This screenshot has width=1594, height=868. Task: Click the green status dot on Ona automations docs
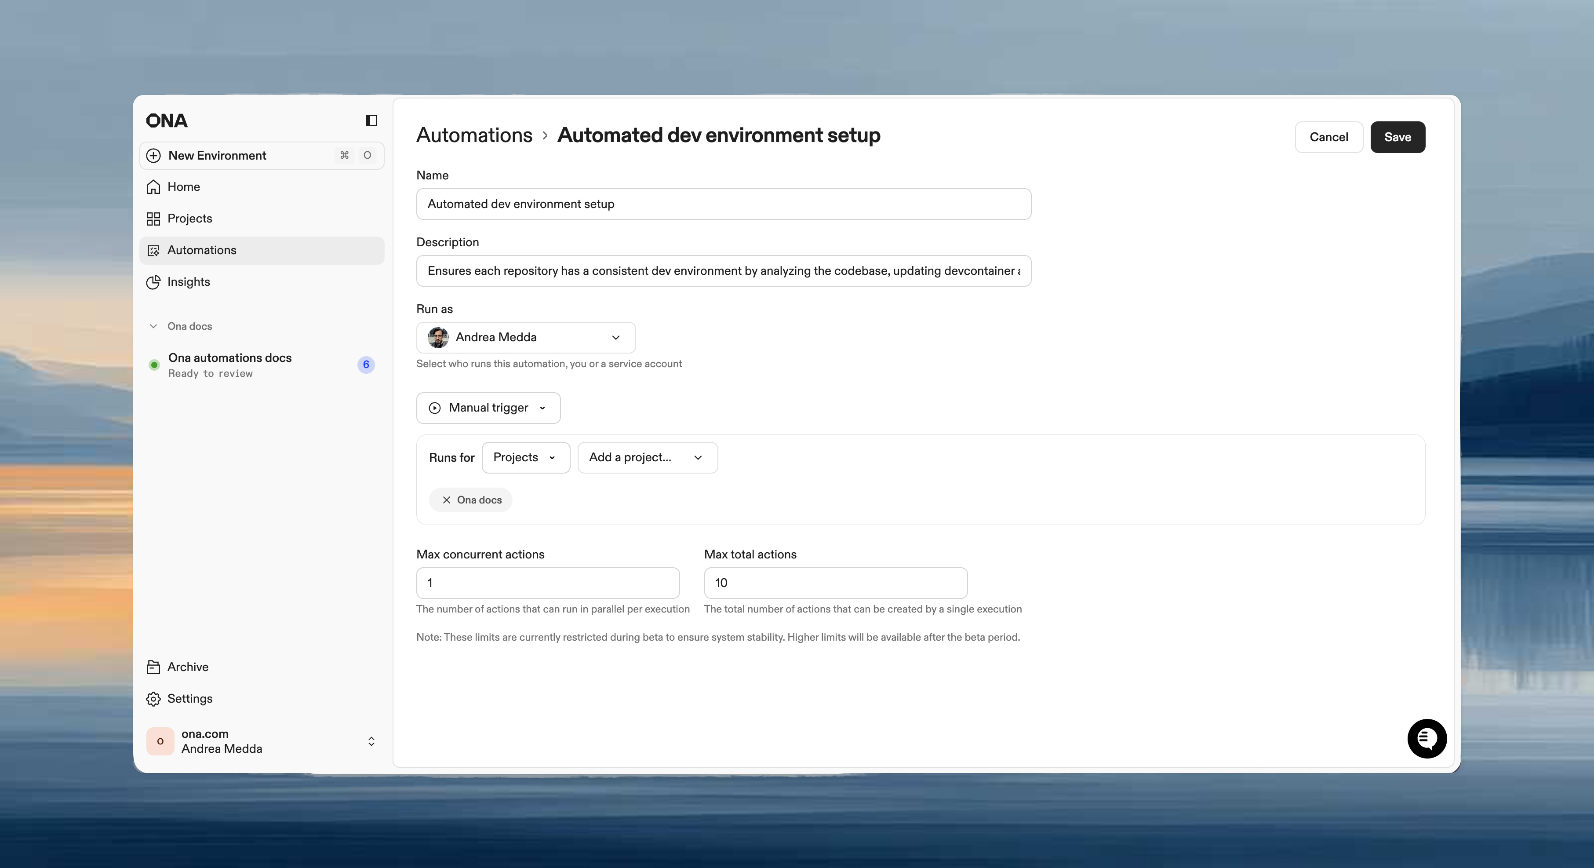[x=154, y=365]
